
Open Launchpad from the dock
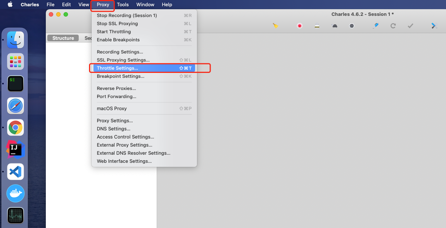16,62
